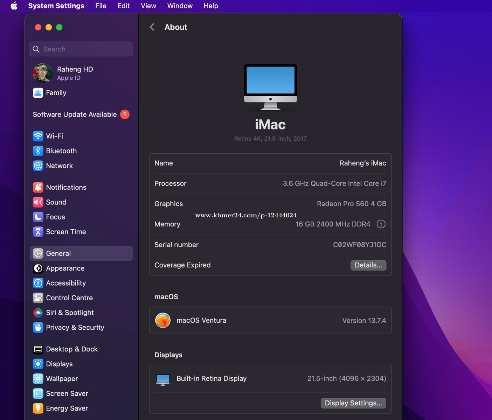The width and height of the screenshot is (492, 420).
Task: Open the Siri & Spotlight icon
Action: [x=38, y=313]
